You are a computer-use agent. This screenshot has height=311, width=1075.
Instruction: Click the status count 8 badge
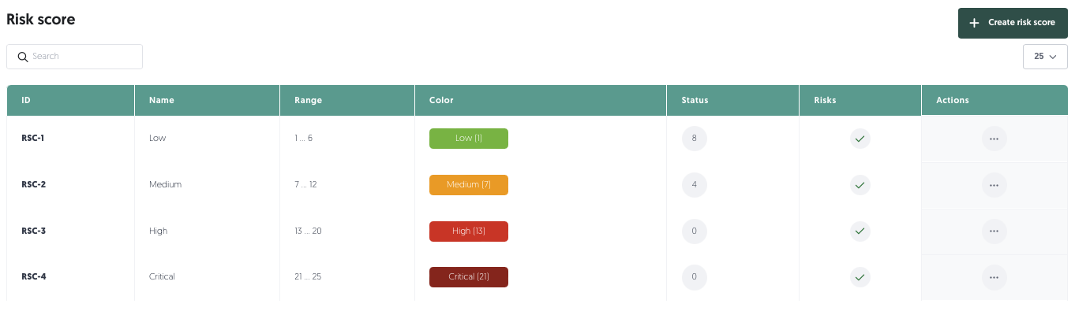(x=695, y=139)
